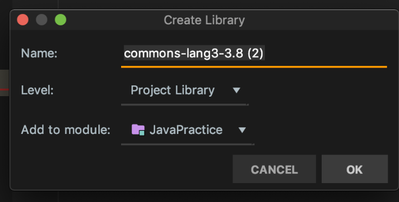Close the Create Library dialog via red button
399x202 pixels.
pyautogui.click(x=23, y=20)
